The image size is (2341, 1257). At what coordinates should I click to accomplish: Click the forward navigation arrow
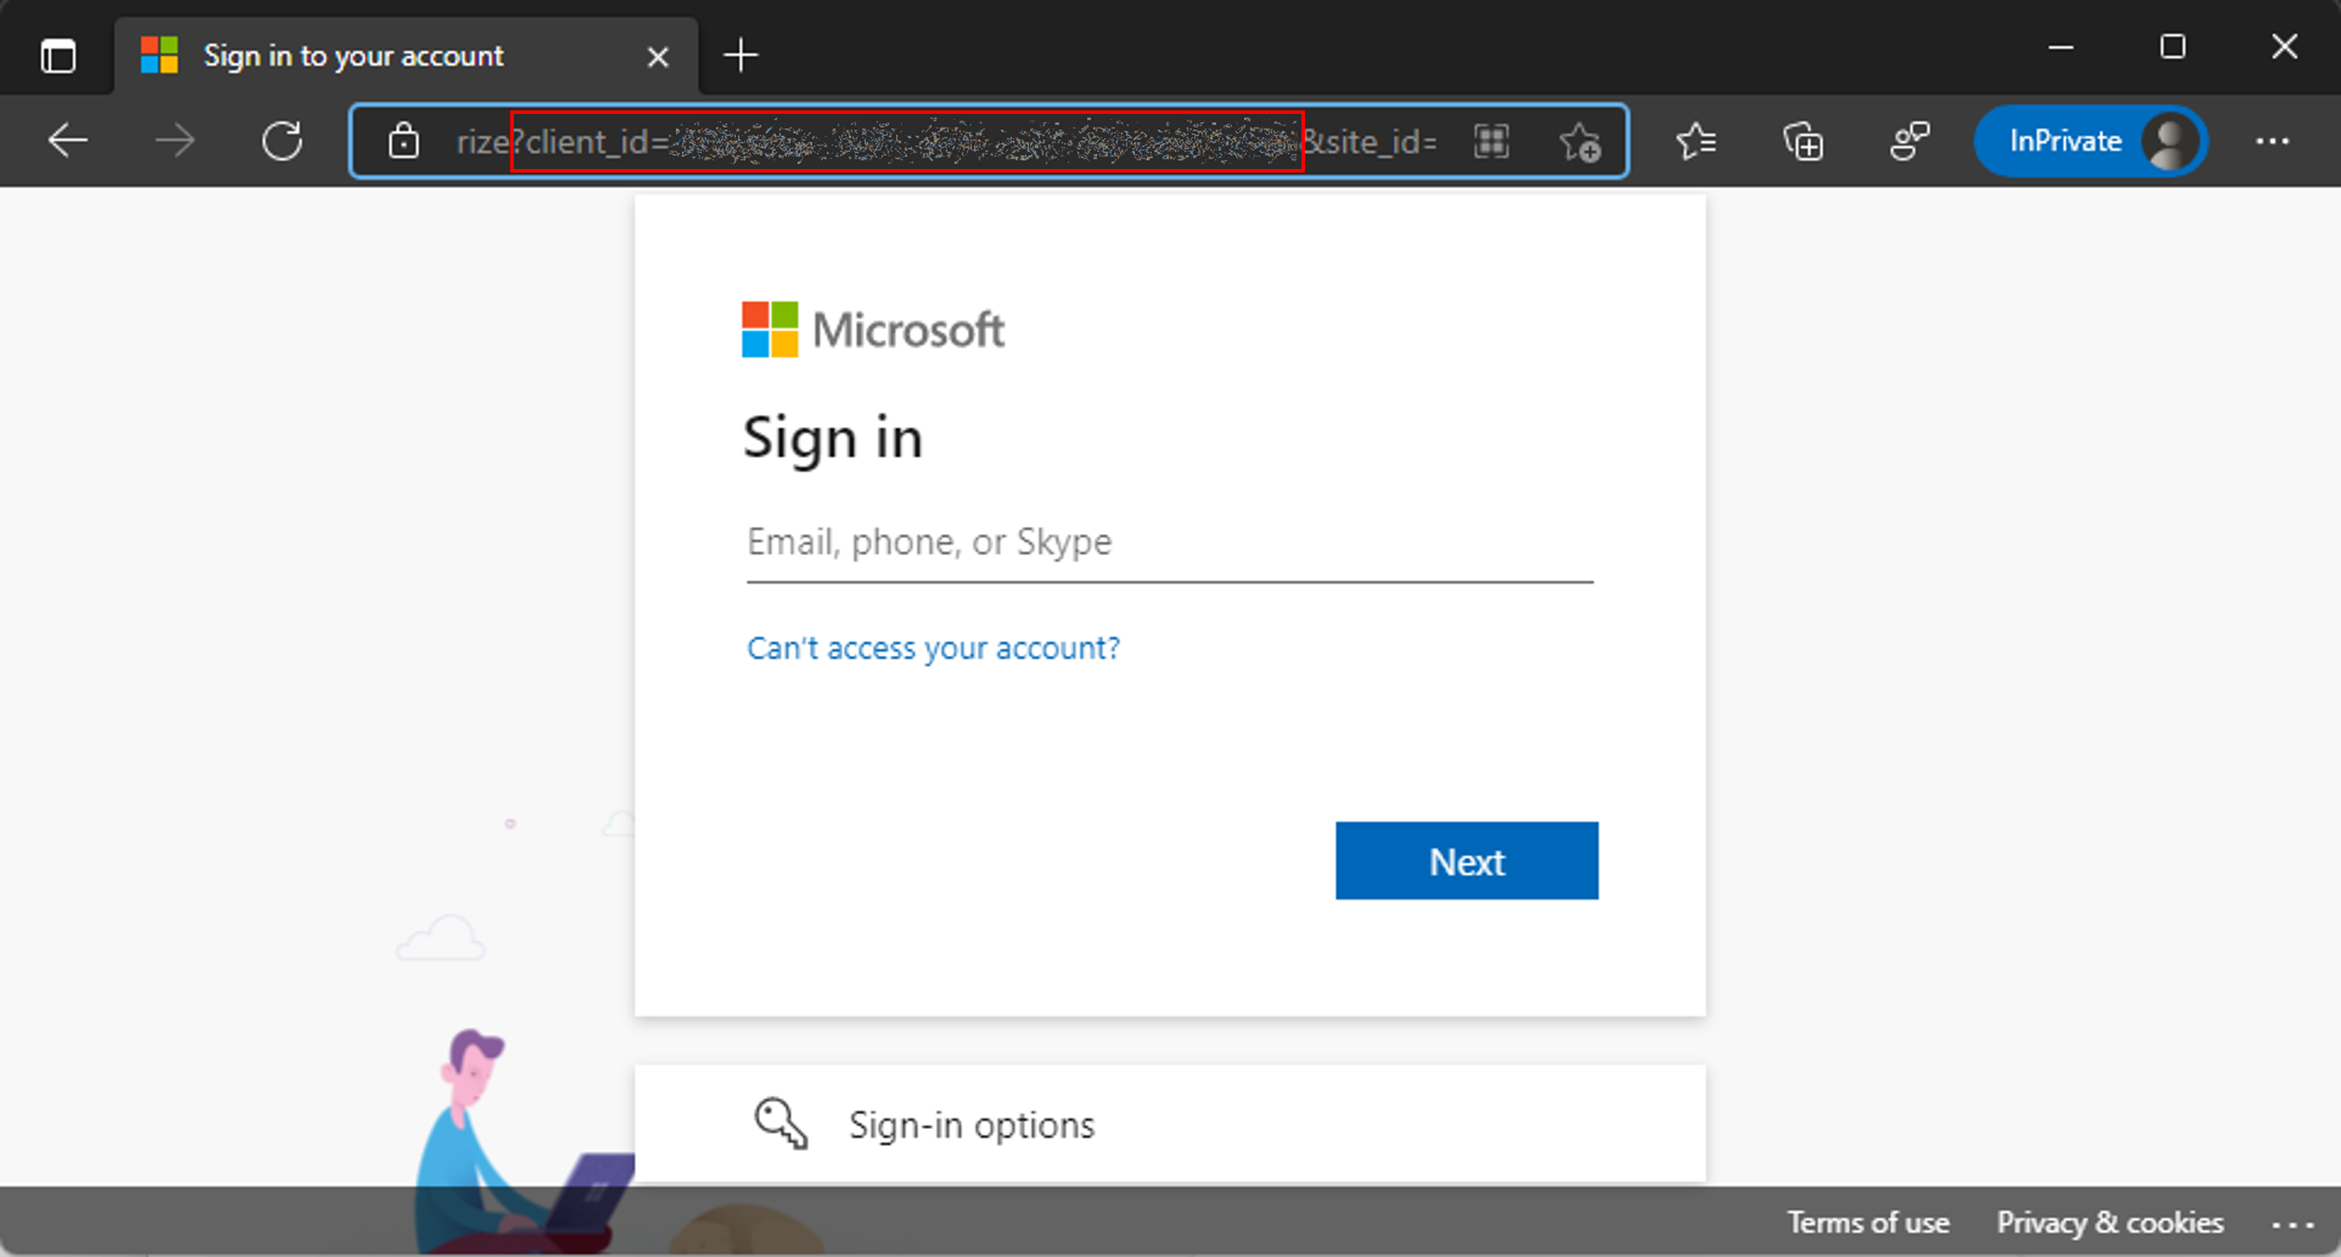pyautogui.click(x=176, y=141)
